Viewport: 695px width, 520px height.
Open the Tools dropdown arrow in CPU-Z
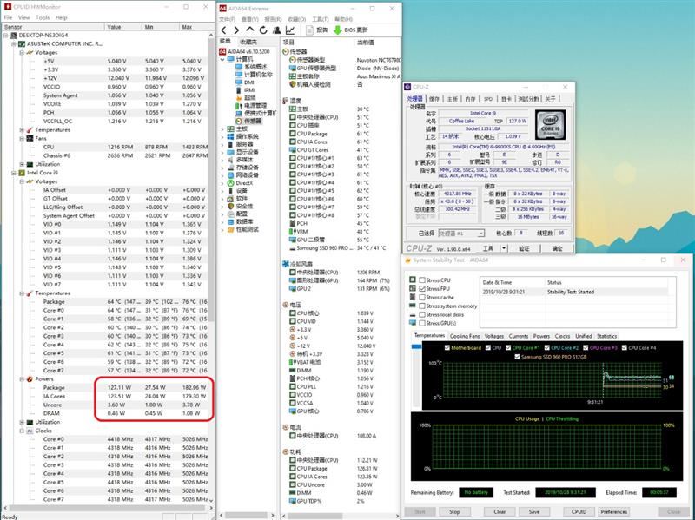(x=504, y=248)
